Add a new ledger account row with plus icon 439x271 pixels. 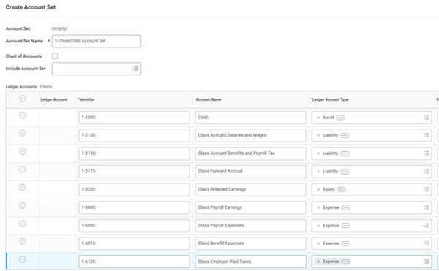point(23,99)
